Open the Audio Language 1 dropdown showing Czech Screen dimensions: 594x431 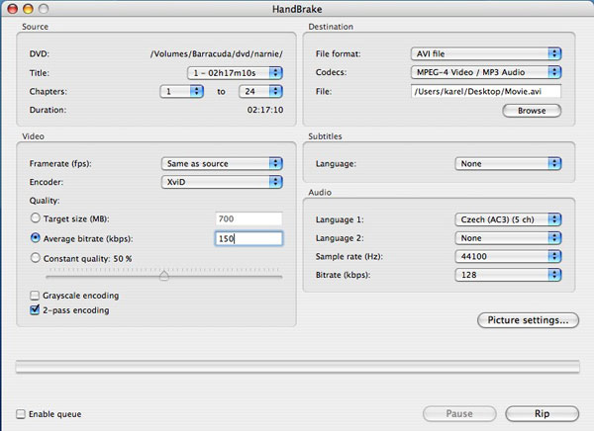tap(508, 219)
